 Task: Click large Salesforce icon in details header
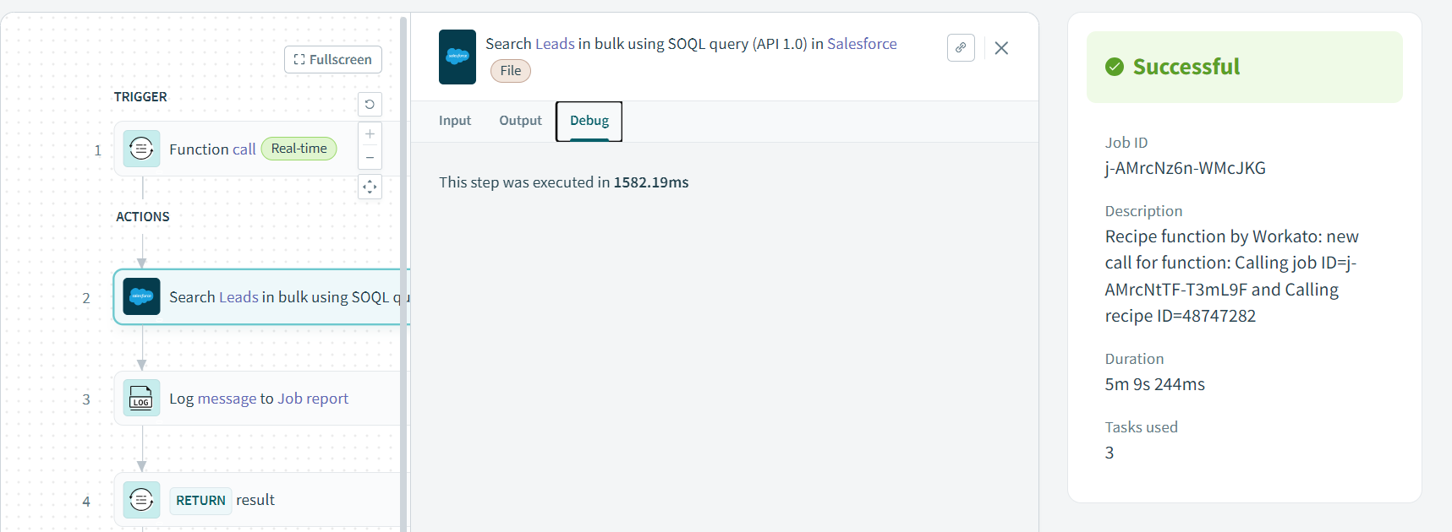coord(458,57)
